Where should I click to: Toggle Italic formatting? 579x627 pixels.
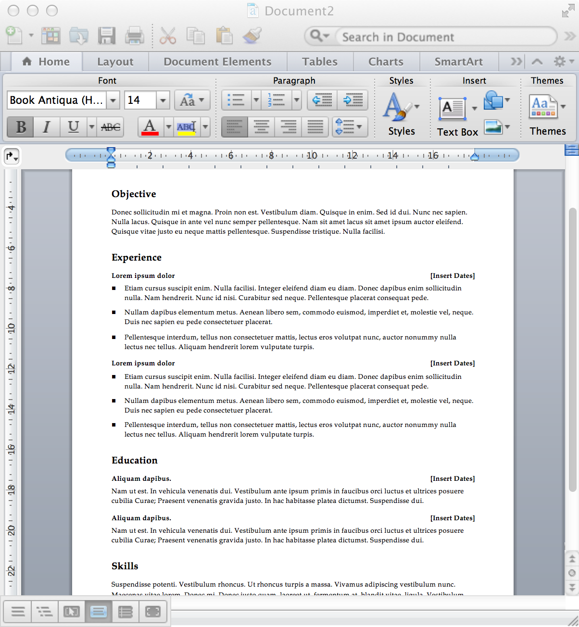pos(47,127)
